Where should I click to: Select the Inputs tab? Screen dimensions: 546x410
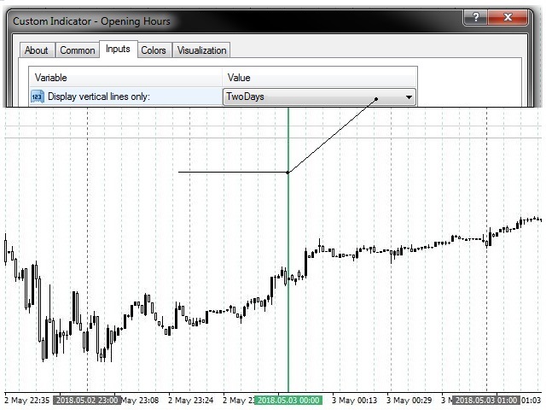click(x=118, y=49)
